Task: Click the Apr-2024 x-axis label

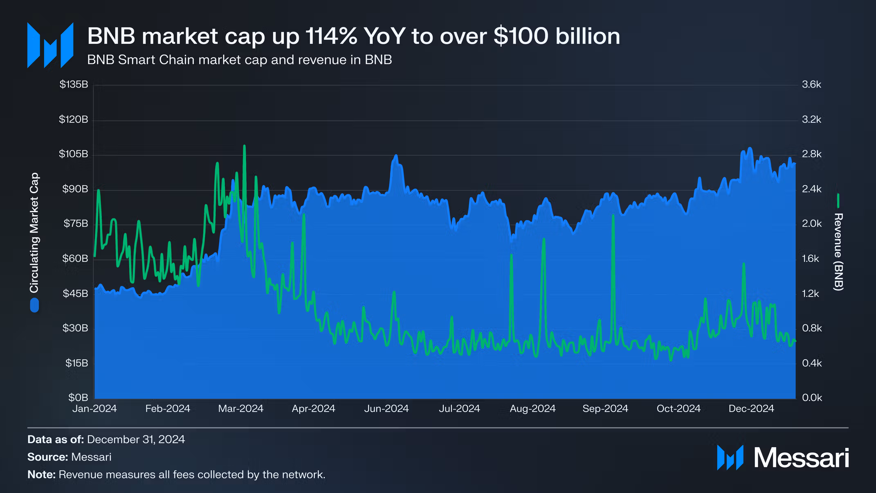Action: click(314, 409)
